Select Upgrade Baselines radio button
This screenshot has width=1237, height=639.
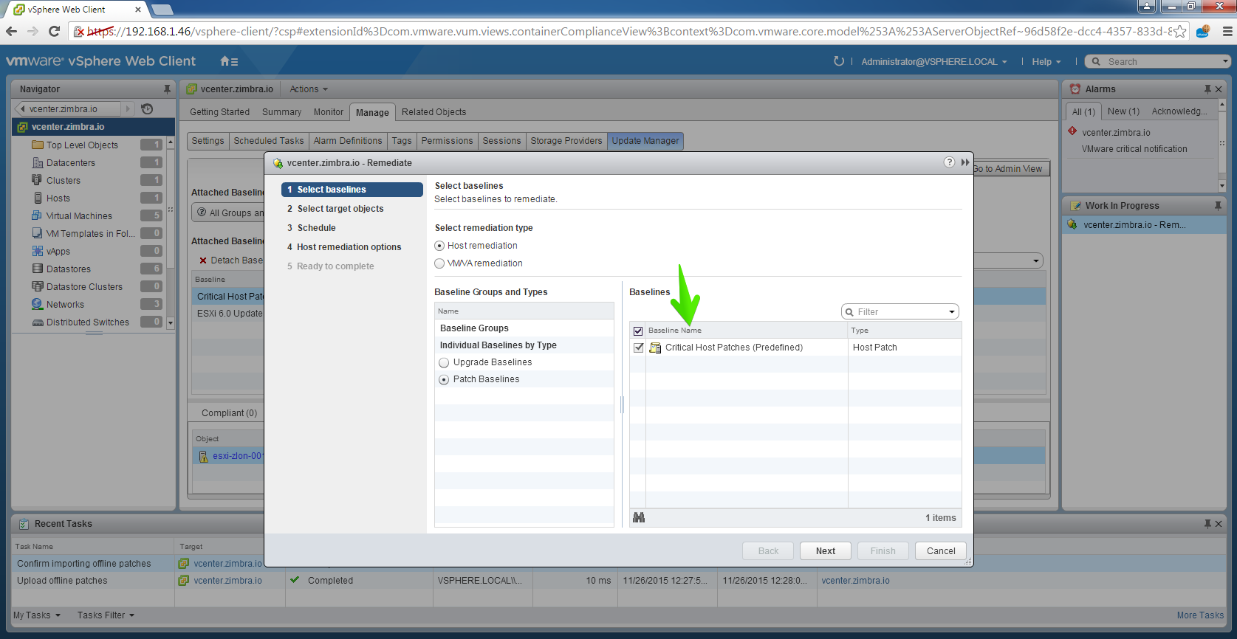click(x=444, y=362)
